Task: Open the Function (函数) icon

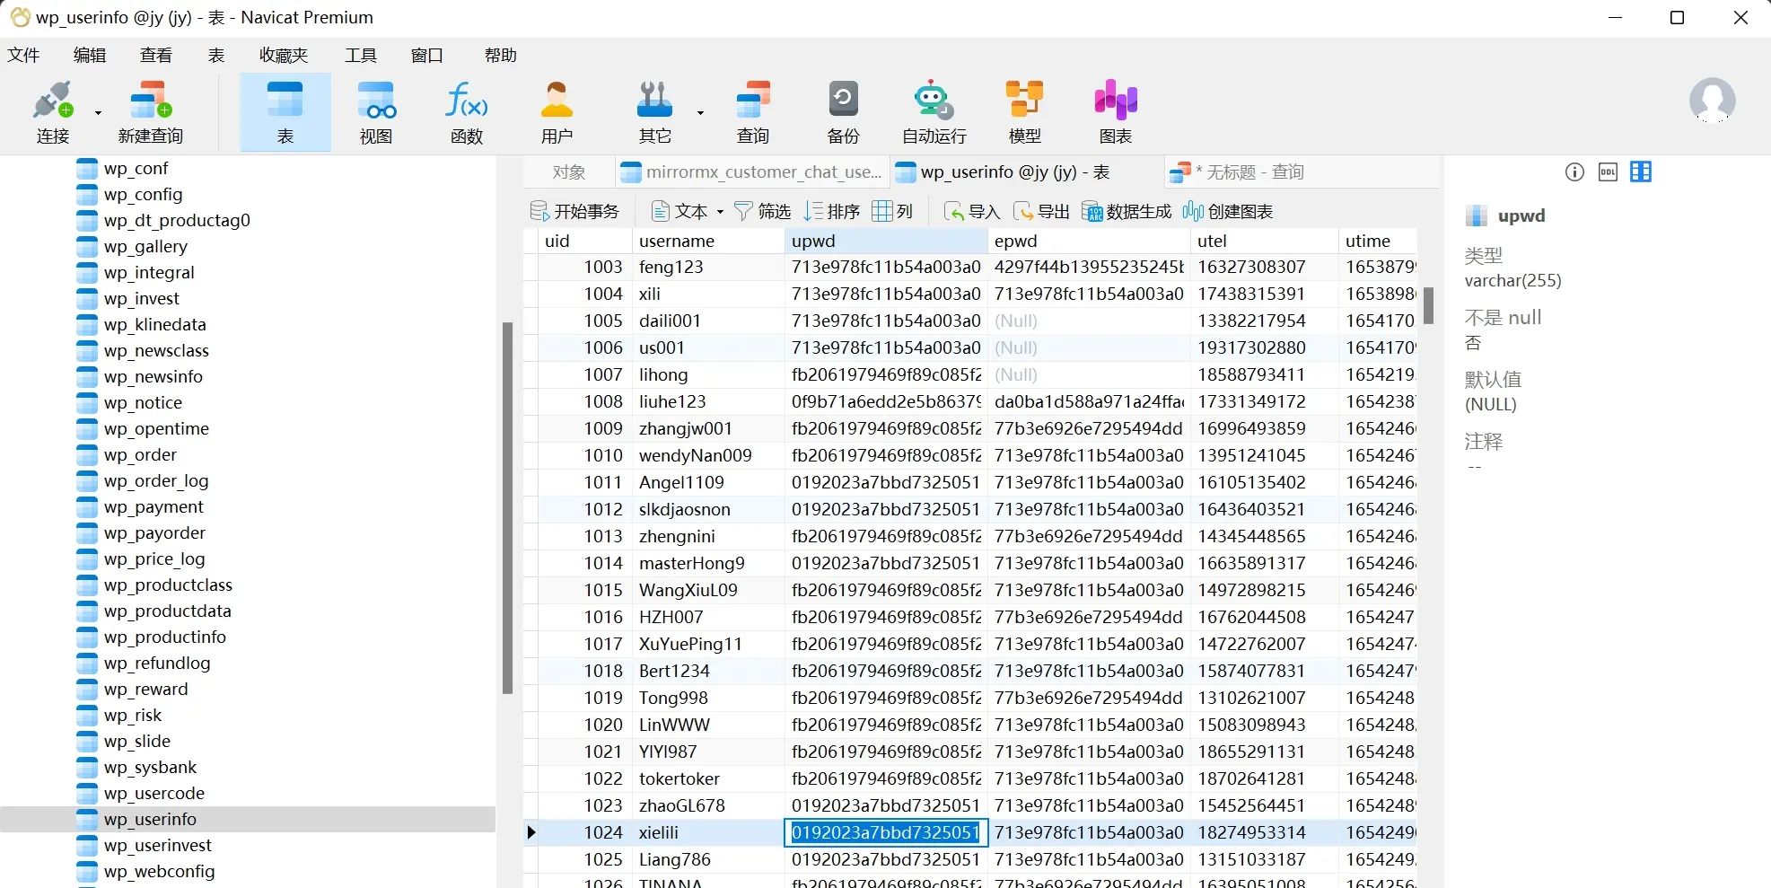Action: point(466,101)
